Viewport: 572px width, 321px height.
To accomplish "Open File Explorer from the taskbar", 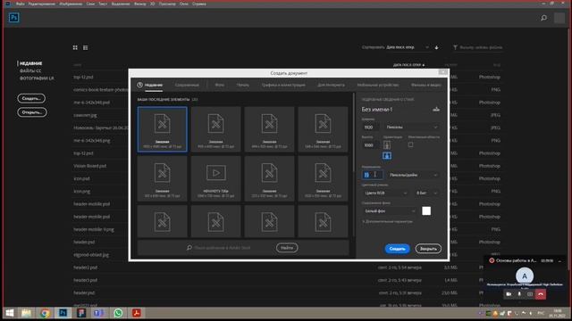I will point(26,313).
